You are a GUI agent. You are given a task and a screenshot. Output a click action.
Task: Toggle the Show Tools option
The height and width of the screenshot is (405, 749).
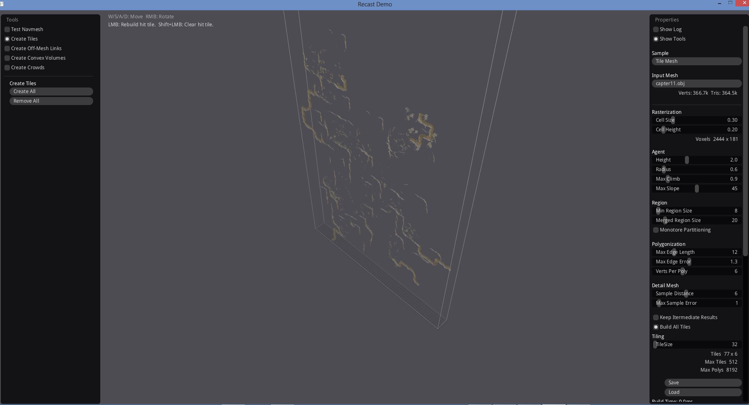pos(656,39)
